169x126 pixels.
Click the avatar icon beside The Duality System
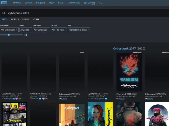[x=89, y=99]
